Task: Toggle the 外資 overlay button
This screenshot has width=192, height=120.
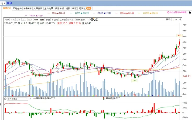Action: (12, 20)
